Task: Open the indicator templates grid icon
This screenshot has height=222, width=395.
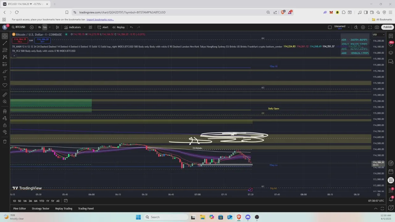Action: 90,27
